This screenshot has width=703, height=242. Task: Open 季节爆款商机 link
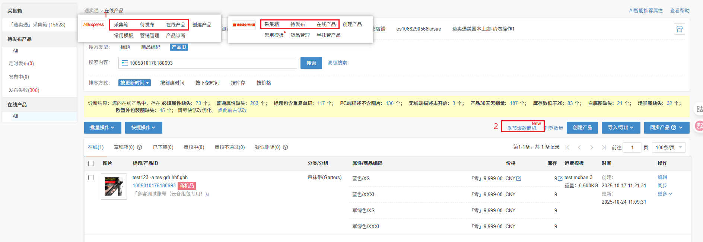click(522, 128)
